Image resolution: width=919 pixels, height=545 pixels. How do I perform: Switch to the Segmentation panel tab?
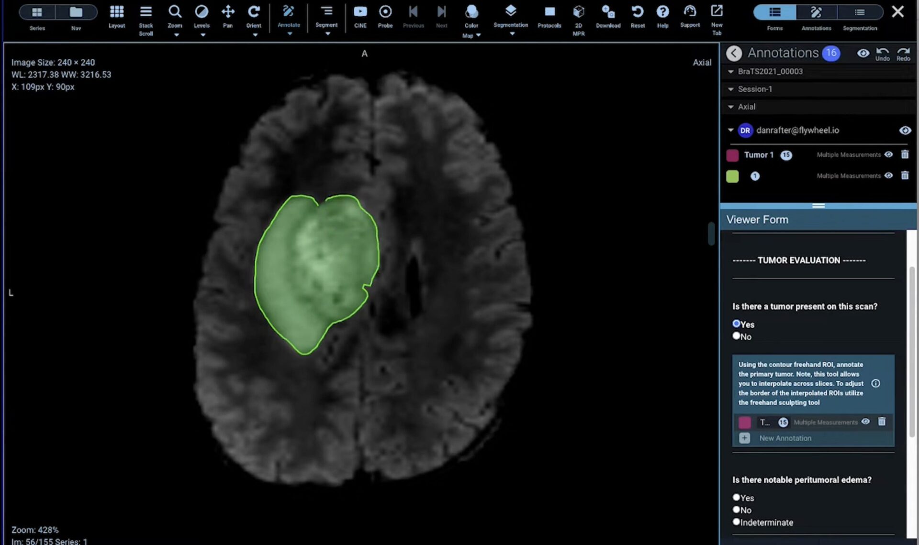[x=860, y=12]
